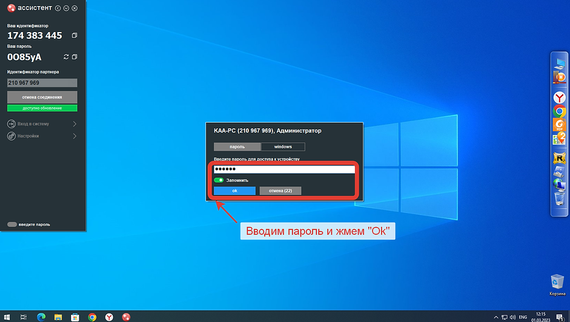Open the recycle bin in side dock
The width and height of the screenshot is (570, 322).
[560, 199]
